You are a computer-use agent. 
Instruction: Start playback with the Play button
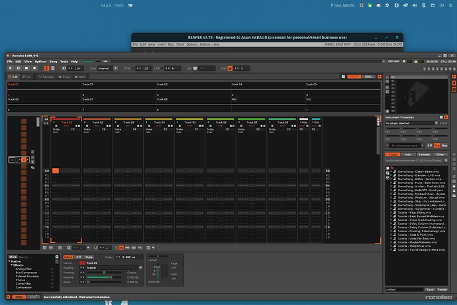click(x=10, y=68)
